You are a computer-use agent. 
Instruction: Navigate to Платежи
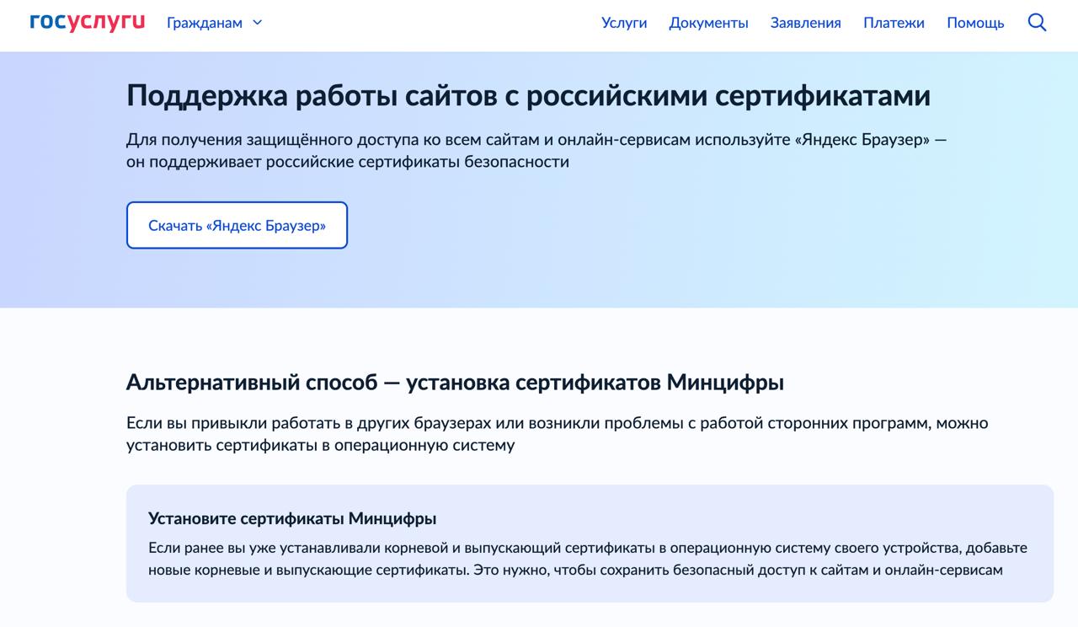coord(894,23)
